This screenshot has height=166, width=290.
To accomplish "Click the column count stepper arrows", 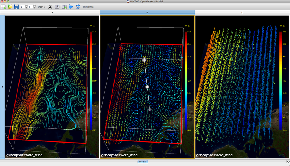I will (x=35, y=7).
